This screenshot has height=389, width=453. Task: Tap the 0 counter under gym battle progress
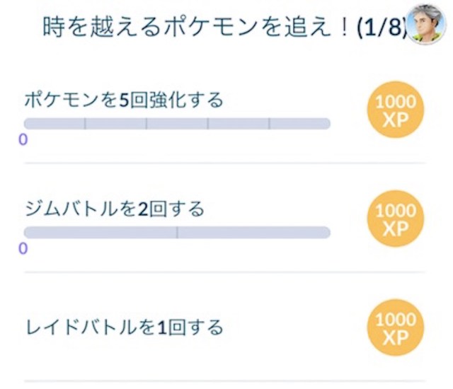[x=23, y=248]
